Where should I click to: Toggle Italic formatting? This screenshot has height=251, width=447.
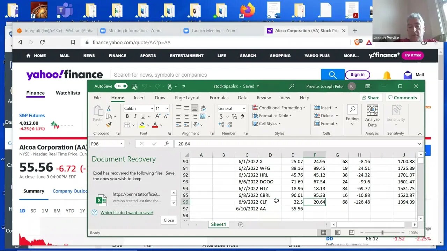point(135,116)
